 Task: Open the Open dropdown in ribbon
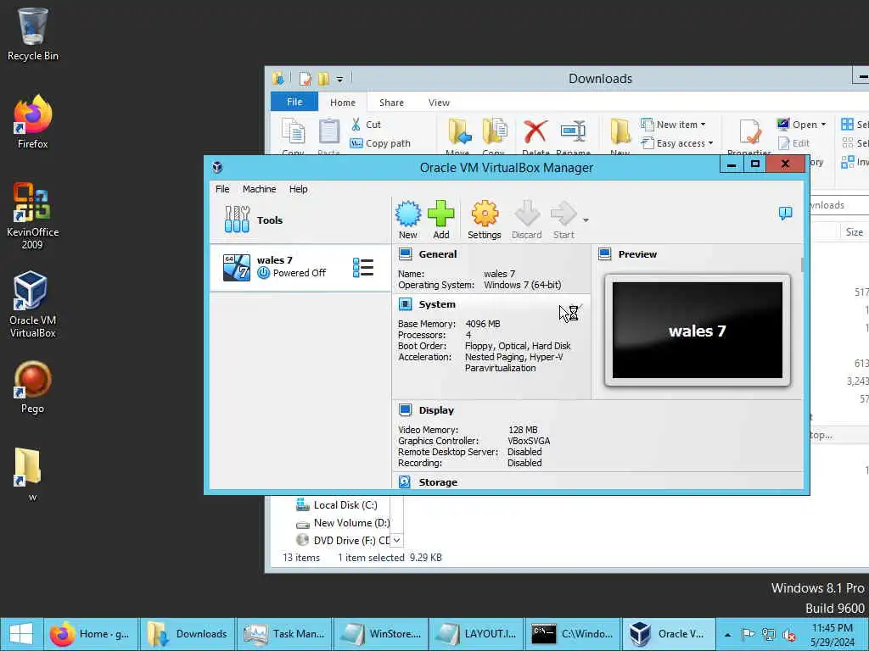coord(801,125)
